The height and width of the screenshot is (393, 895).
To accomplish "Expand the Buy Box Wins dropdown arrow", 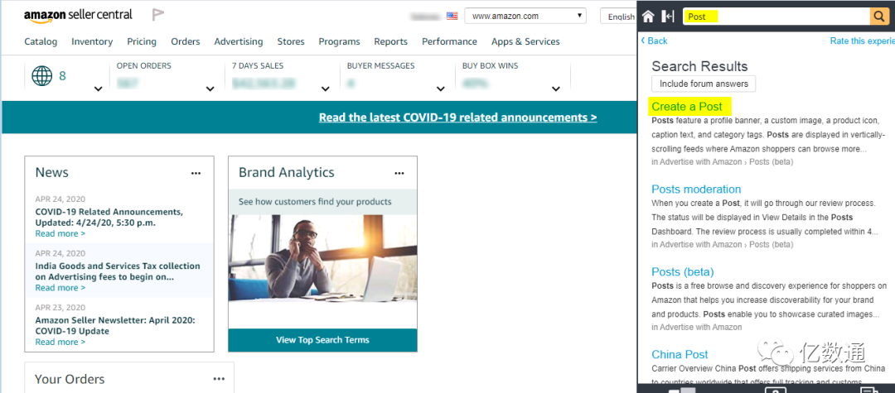I will [x=556, y=89].
